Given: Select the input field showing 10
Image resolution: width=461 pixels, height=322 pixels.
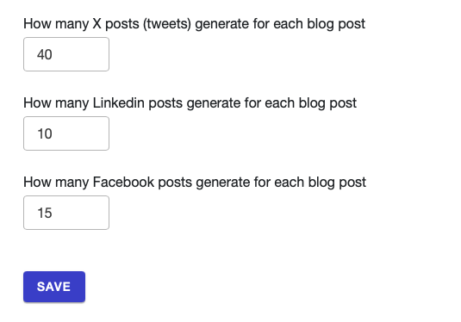Looking at the screenshot, I should [66, 133].
